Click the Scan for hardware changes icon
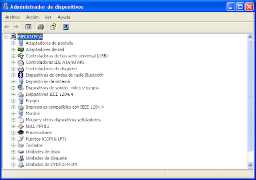 (x=65, y=27)
